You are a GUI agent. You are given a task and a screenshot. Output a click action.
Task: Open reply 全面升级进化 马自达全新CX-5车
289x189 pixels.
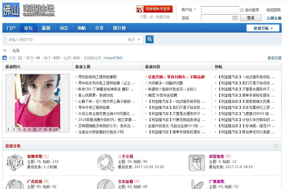click(x=175, y=126)
